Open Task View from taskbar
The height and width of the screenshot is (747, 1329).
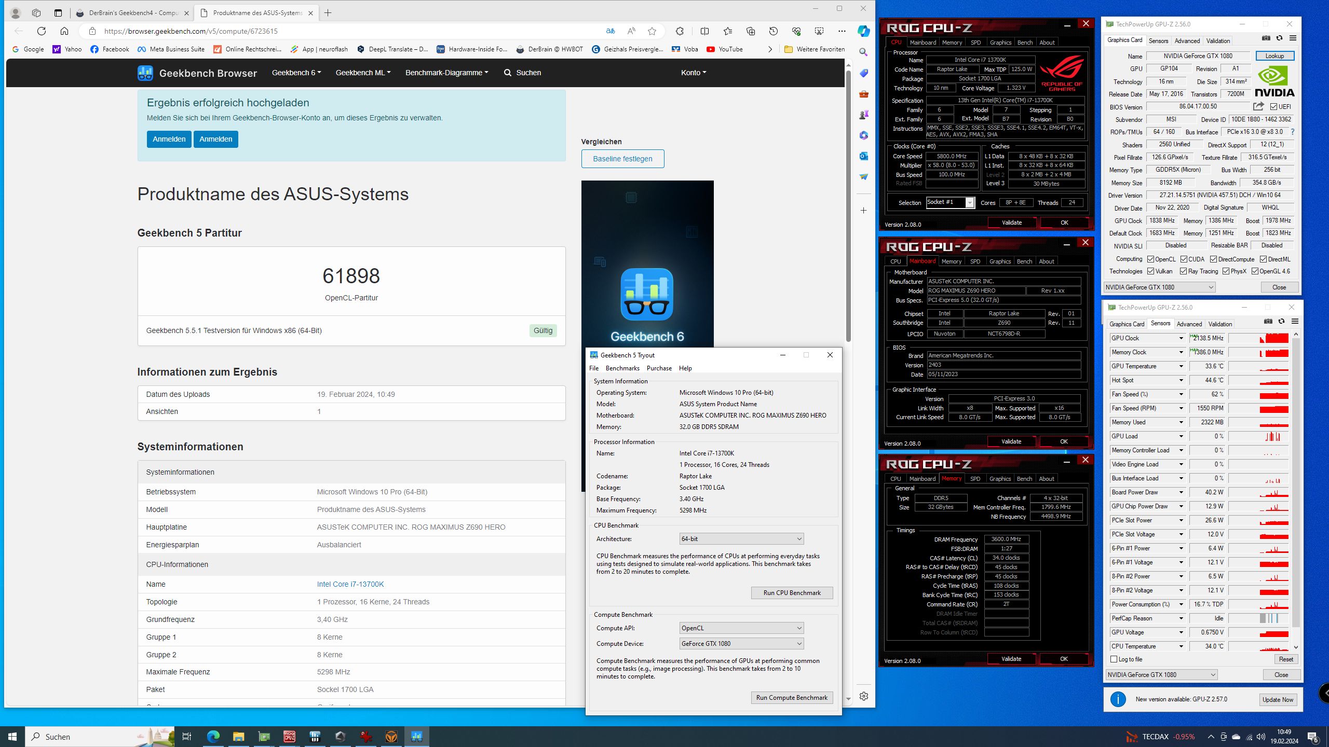pyautogui.click(x=187, y=737)
